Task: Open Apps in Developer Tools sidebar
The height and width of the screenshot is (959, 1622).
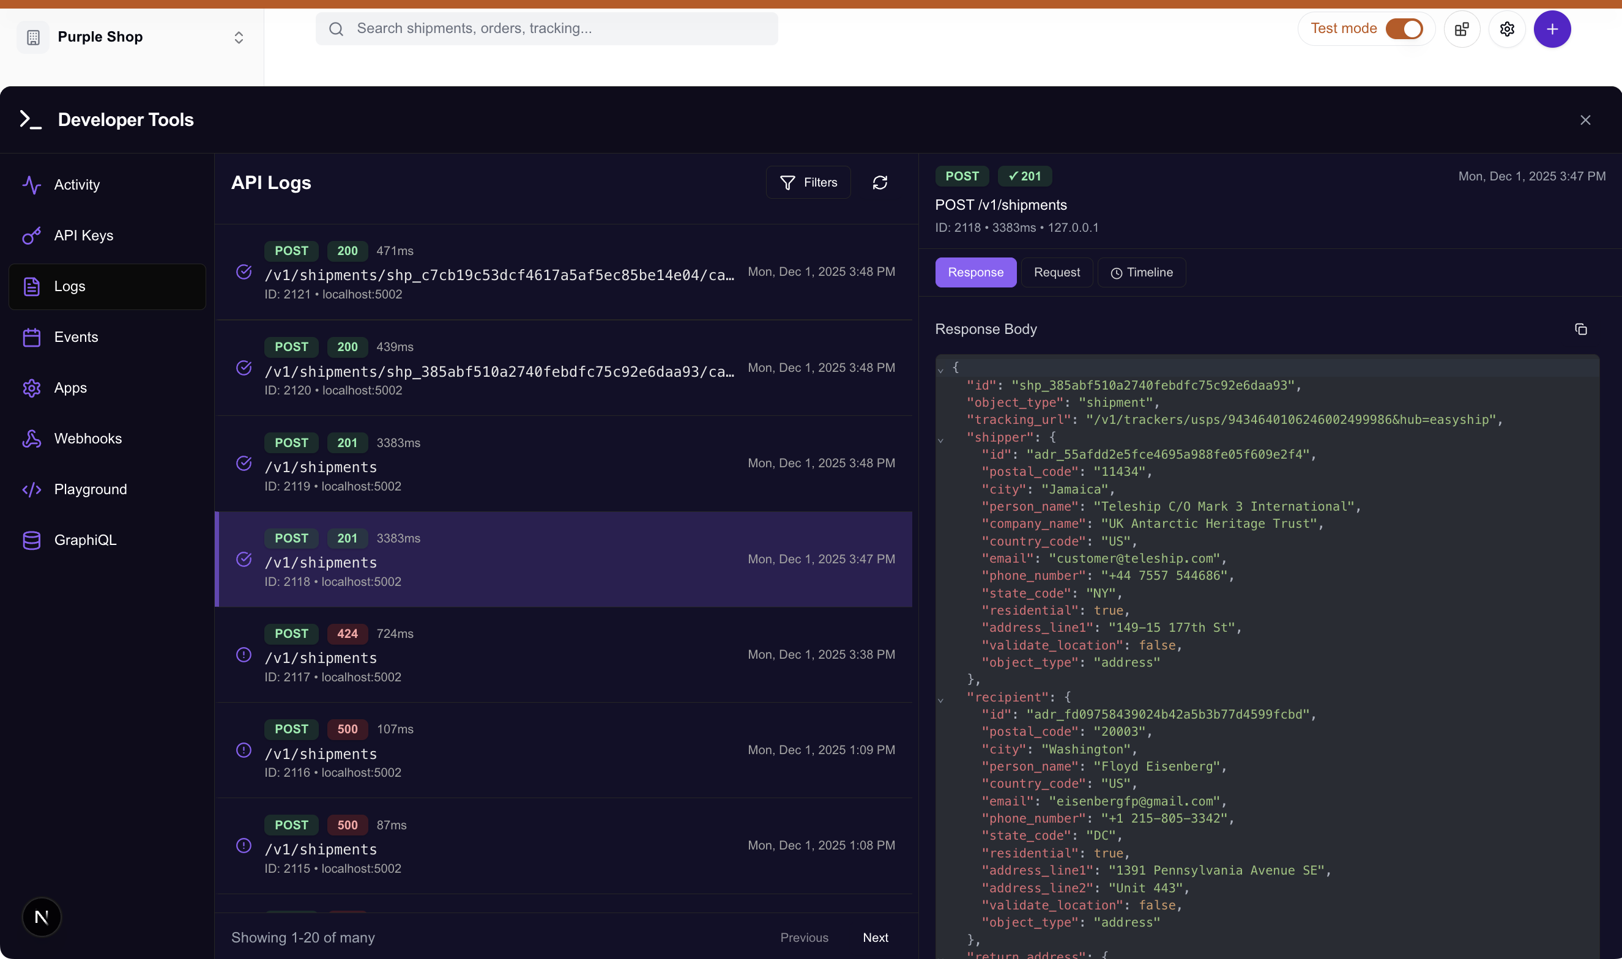Action: (x=106, y=388)
